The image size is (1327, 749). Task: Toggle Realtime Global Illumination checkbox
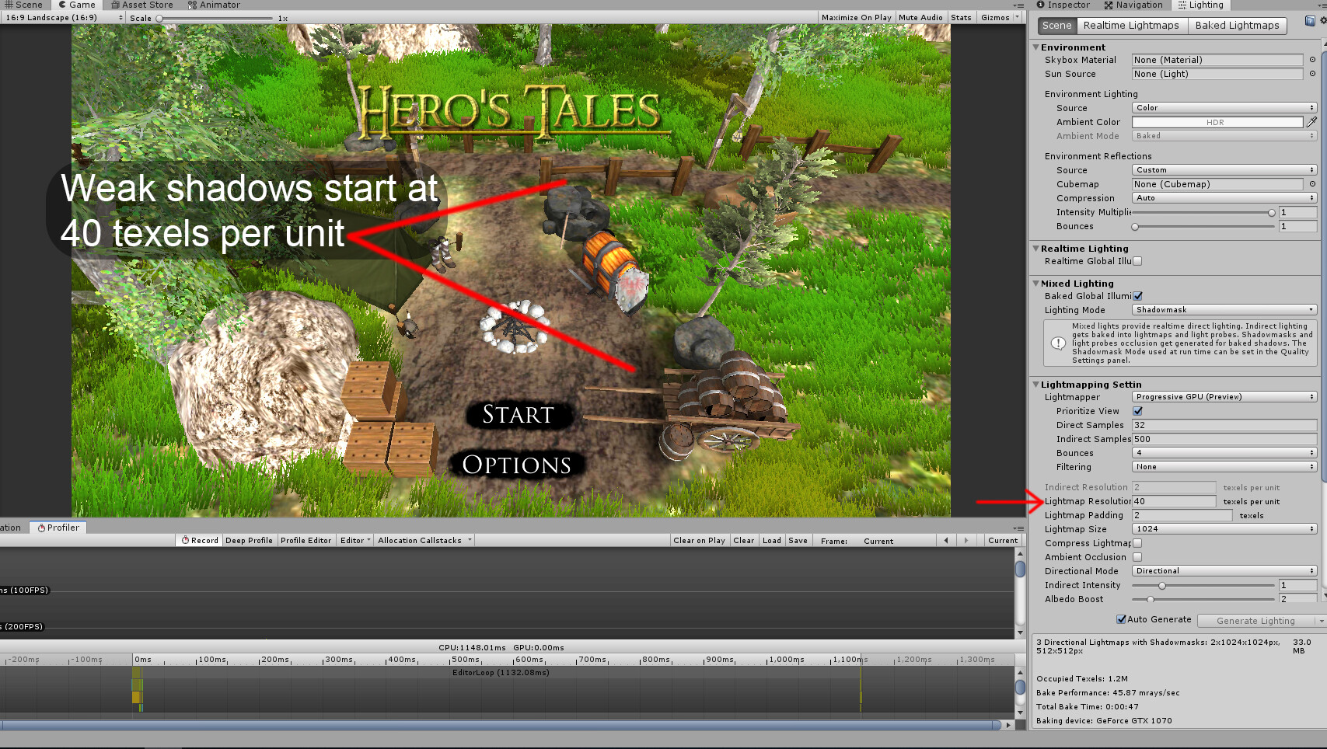pos(1137,261)
